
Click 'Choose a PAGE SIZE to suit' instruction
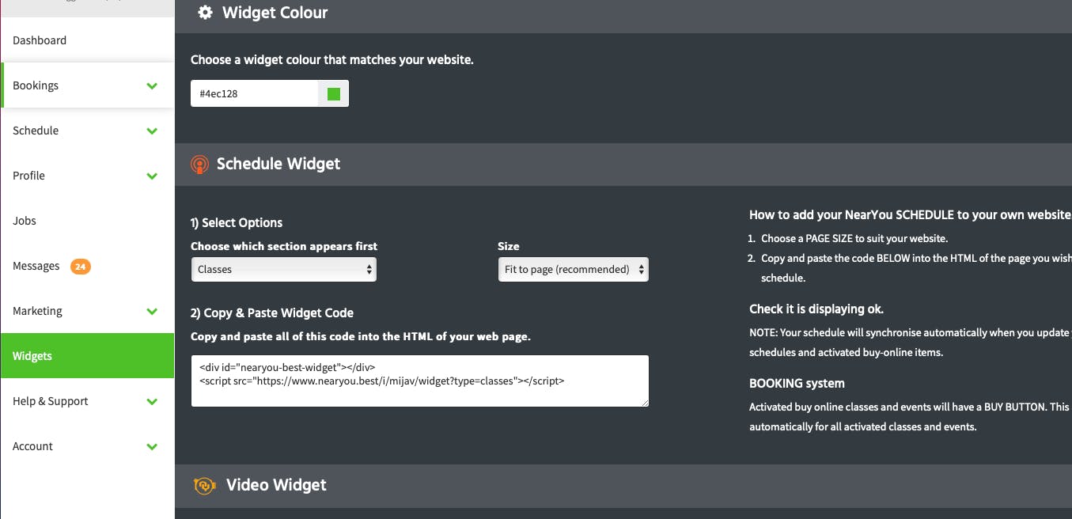854,238
